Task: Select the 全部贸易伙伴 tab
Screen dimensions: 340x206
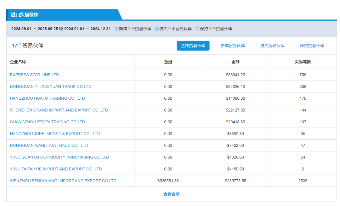Action: tap(193, 46)
